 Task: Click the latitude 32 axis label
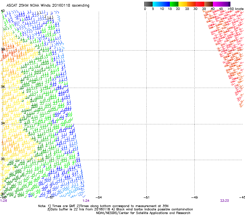3,159
